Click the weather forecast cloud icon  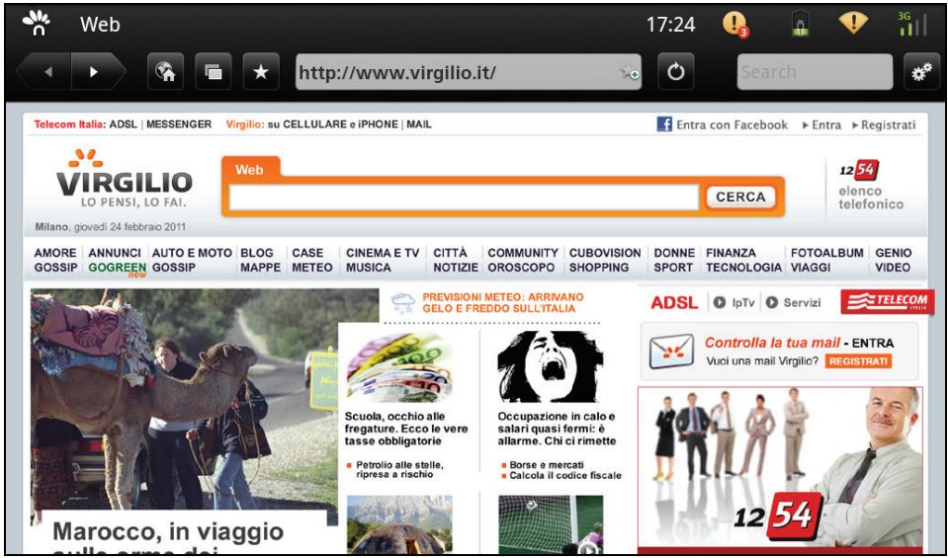(x=403, y=302)
